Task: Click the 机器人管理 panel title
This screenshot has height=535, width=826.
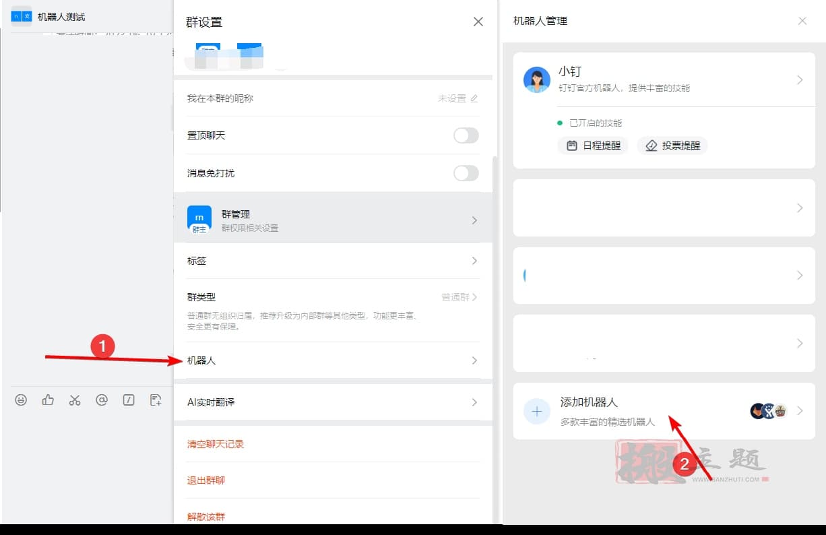Action: pyautogui.click(x=540, y=21)
